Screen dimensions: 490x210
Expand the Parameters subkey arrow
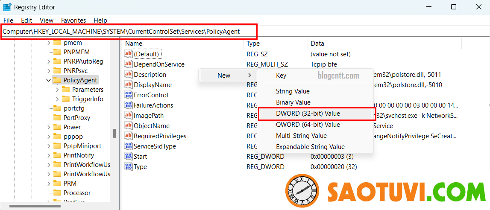click(57, 90)
